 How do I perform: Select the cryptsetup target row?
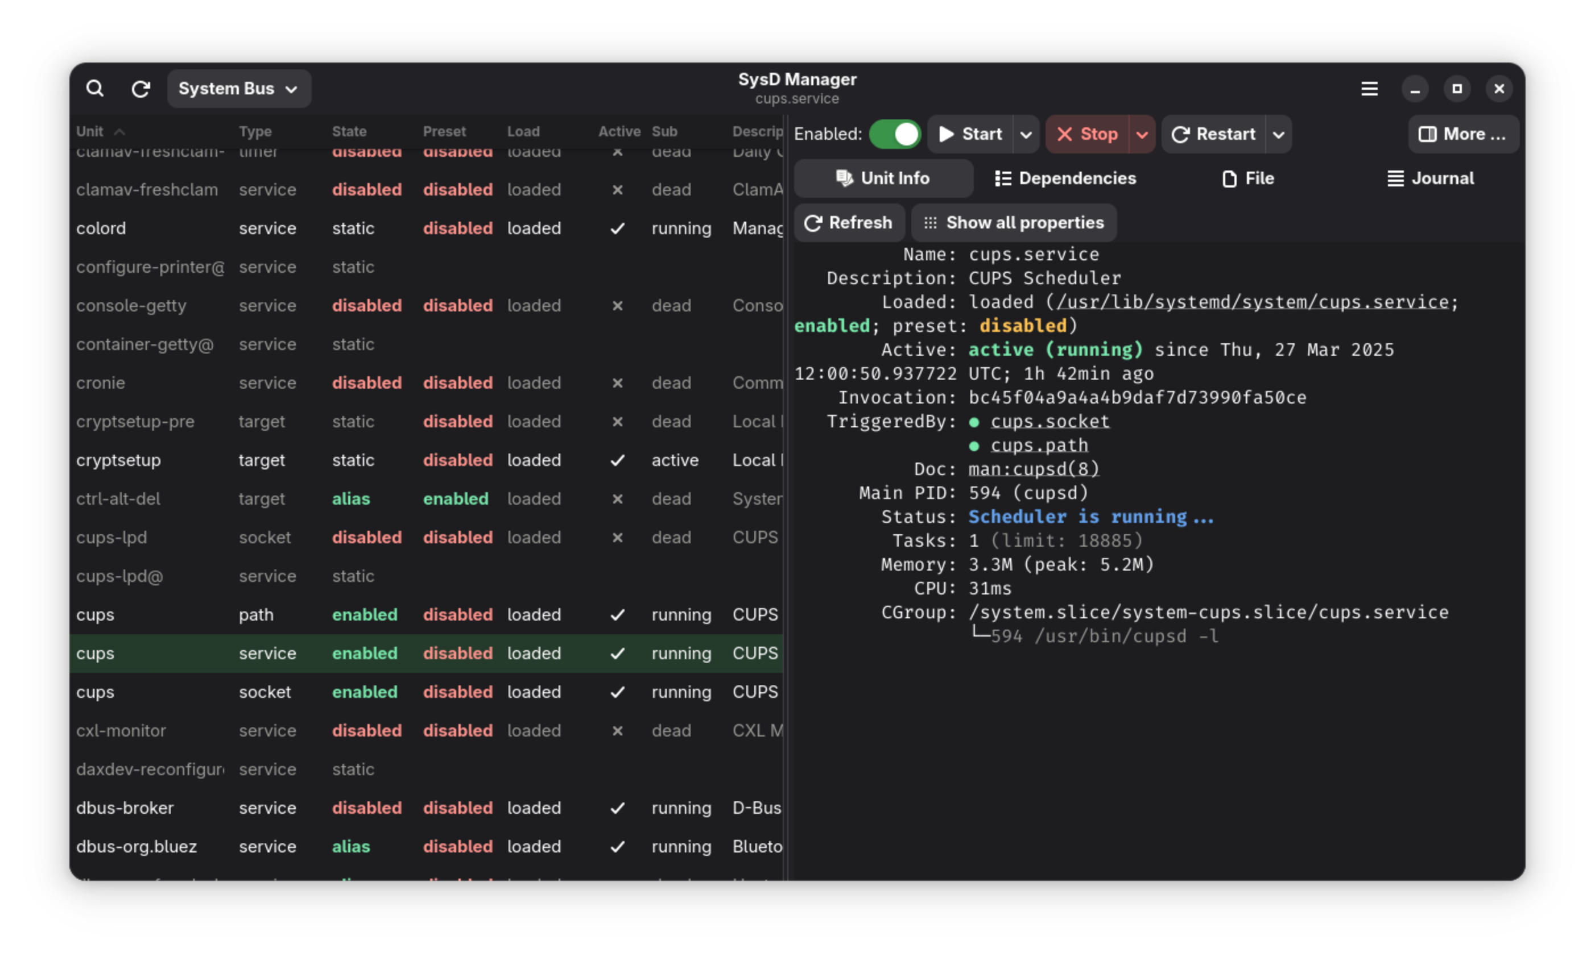(426, 460)
